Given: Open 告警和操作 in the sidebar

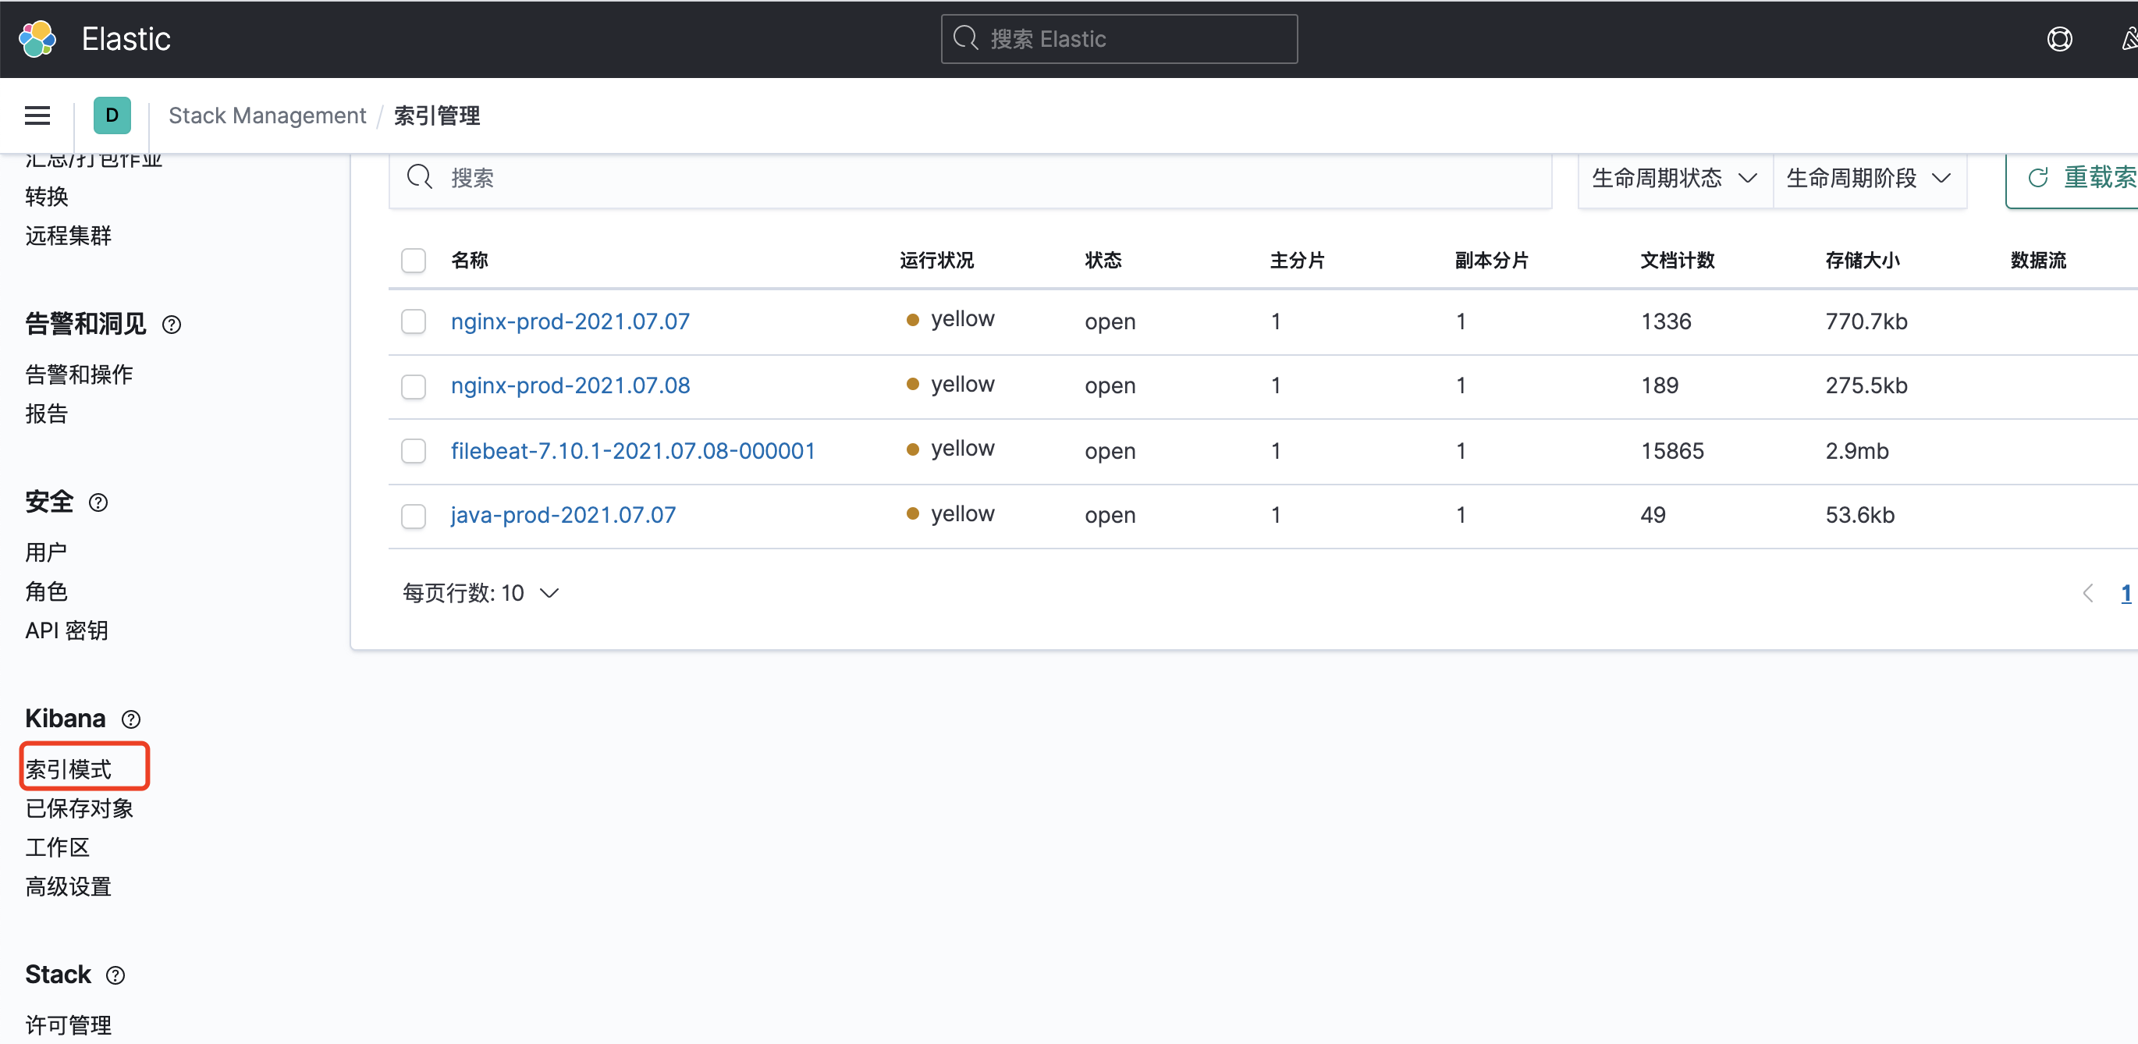Looking at the screenshot, I should tap(79, 375).
